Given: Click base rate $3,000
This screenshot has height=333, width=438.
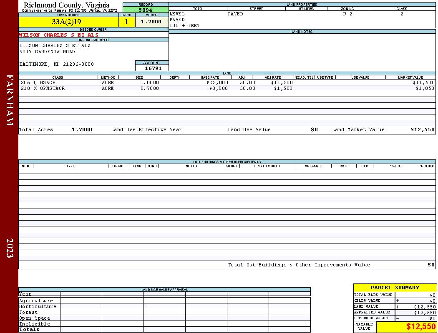Looking at the screenshot, I should click(x=219, y=88).
